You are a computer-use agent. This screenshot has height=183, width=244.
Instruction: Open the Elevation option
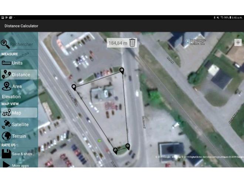(x=11, y=96)
